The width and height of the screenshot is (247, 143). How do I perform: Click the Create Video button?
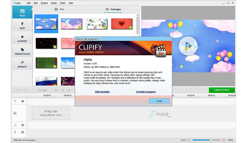coord(222,90)
